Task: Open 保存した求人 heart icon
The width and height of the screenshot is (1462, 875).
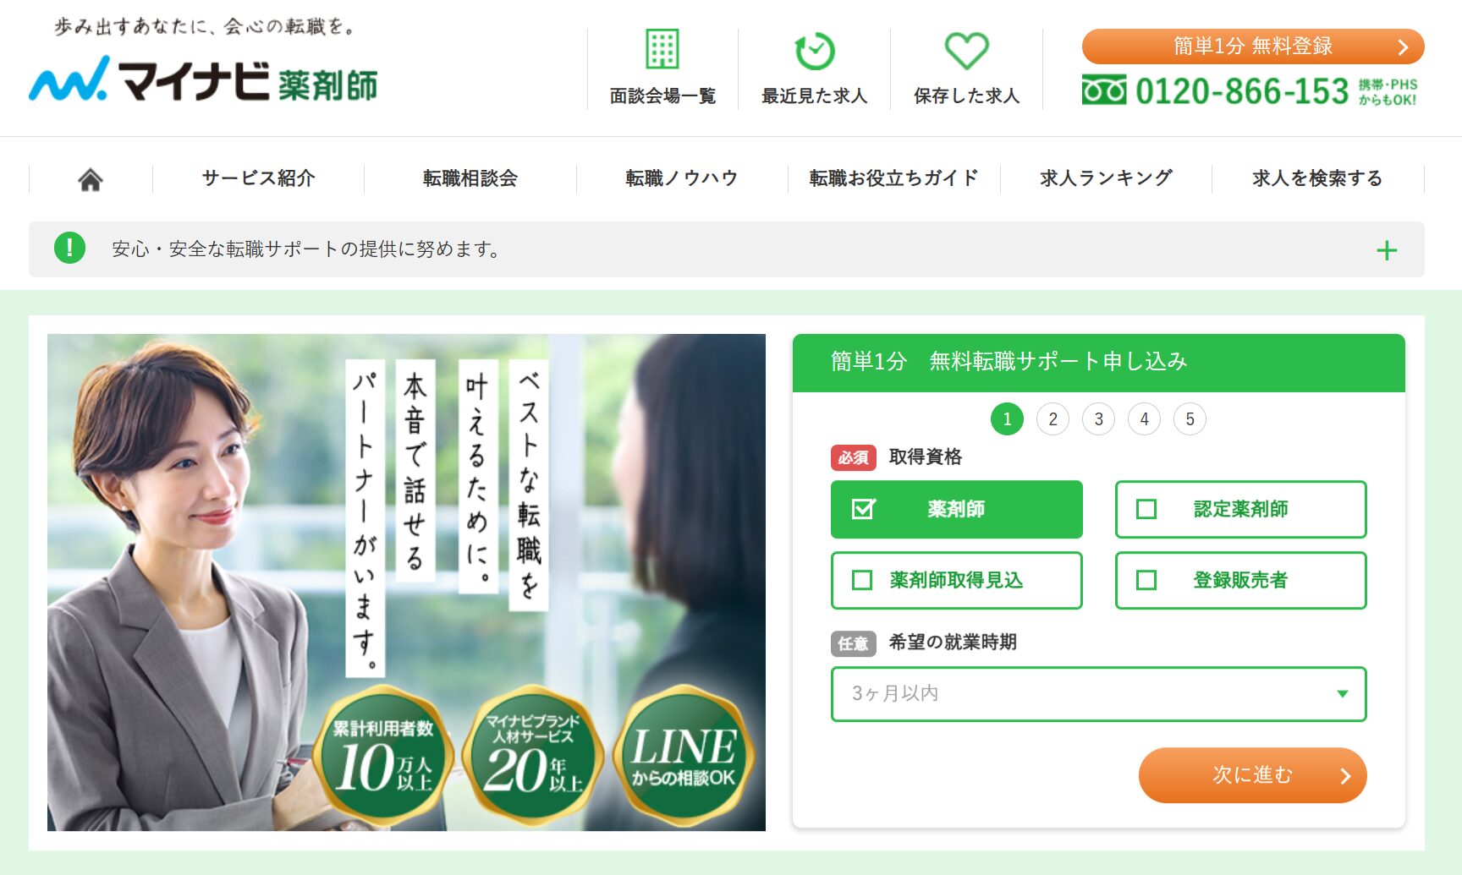Action: coord(966,51)
